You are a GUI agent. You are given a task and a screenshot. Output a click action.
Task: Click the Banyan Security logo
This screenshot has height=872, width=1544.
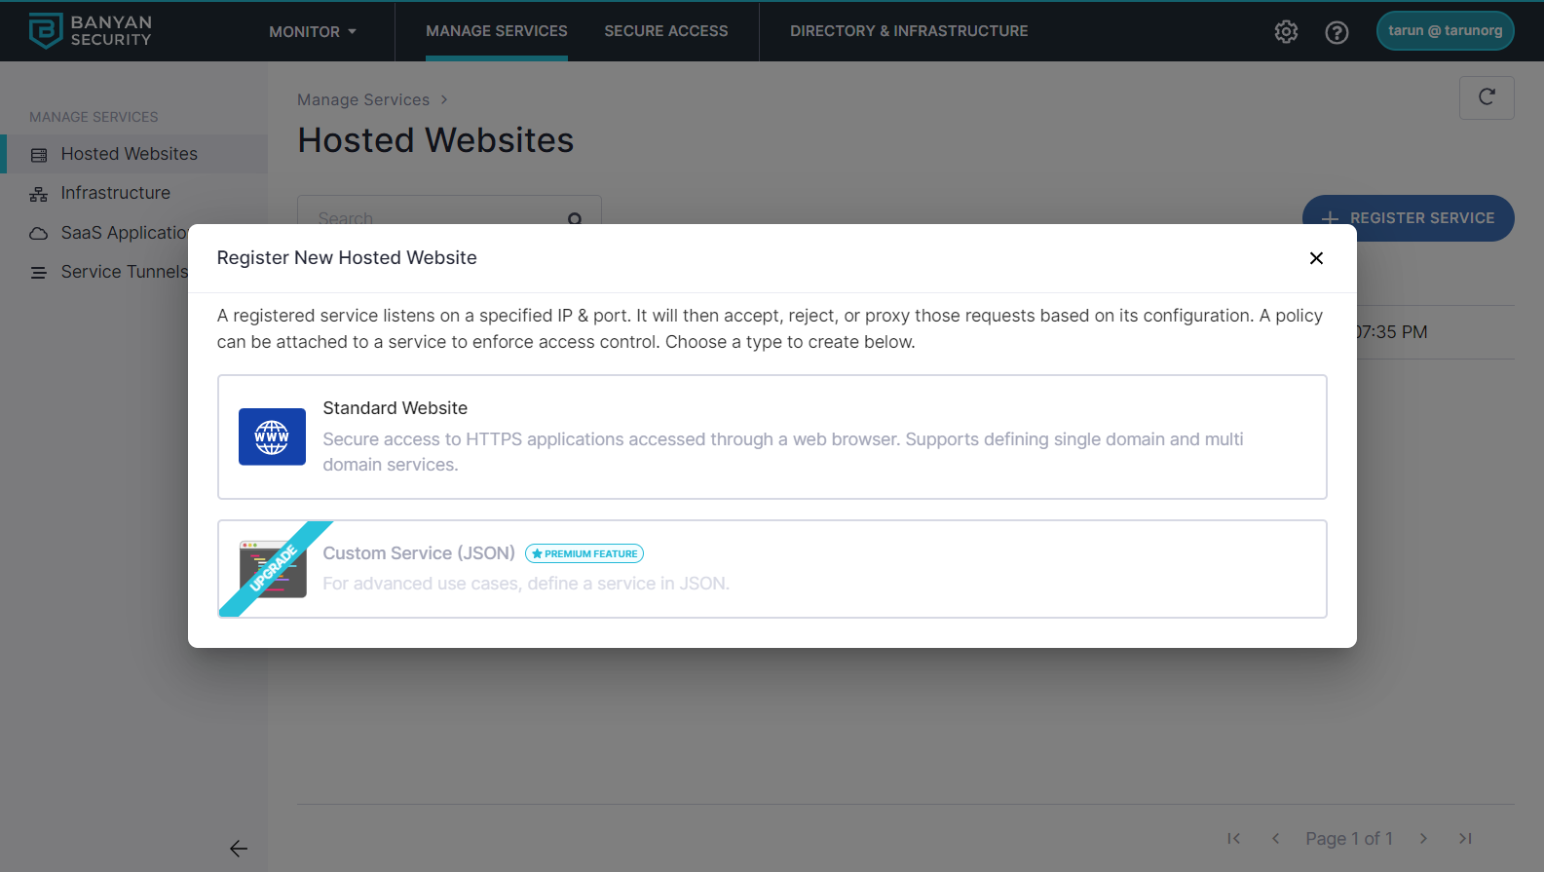pos(90,31)
